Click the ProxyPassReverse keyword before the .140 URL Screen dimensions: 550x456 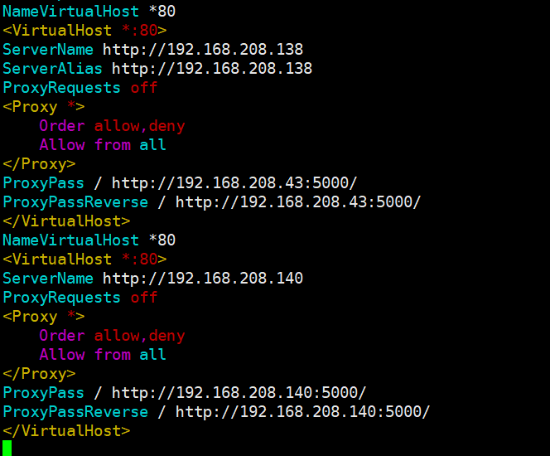[75, 412]
